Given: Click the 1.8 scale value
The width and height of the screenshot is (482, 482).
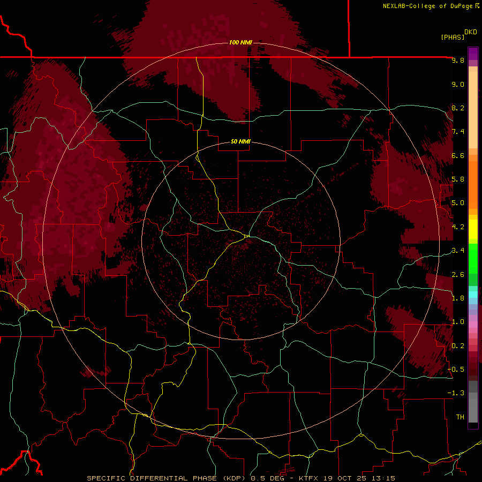Looking at the screenshot, I should pyautogui.click(x=458, y=298).
